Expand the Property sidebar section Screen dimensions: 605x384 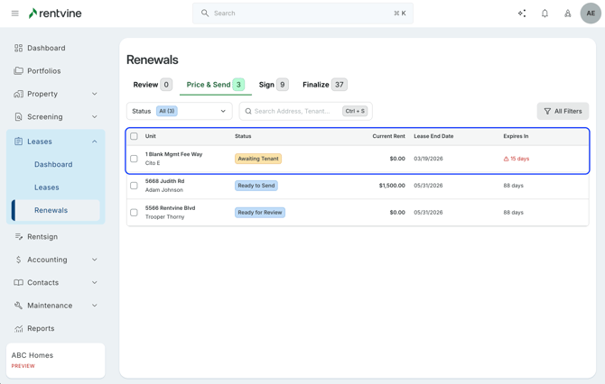[94, 94]
